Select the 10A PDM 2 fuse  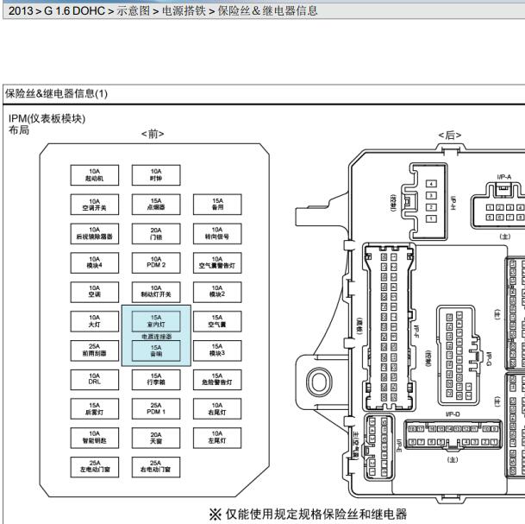click(x=156, y=262)
